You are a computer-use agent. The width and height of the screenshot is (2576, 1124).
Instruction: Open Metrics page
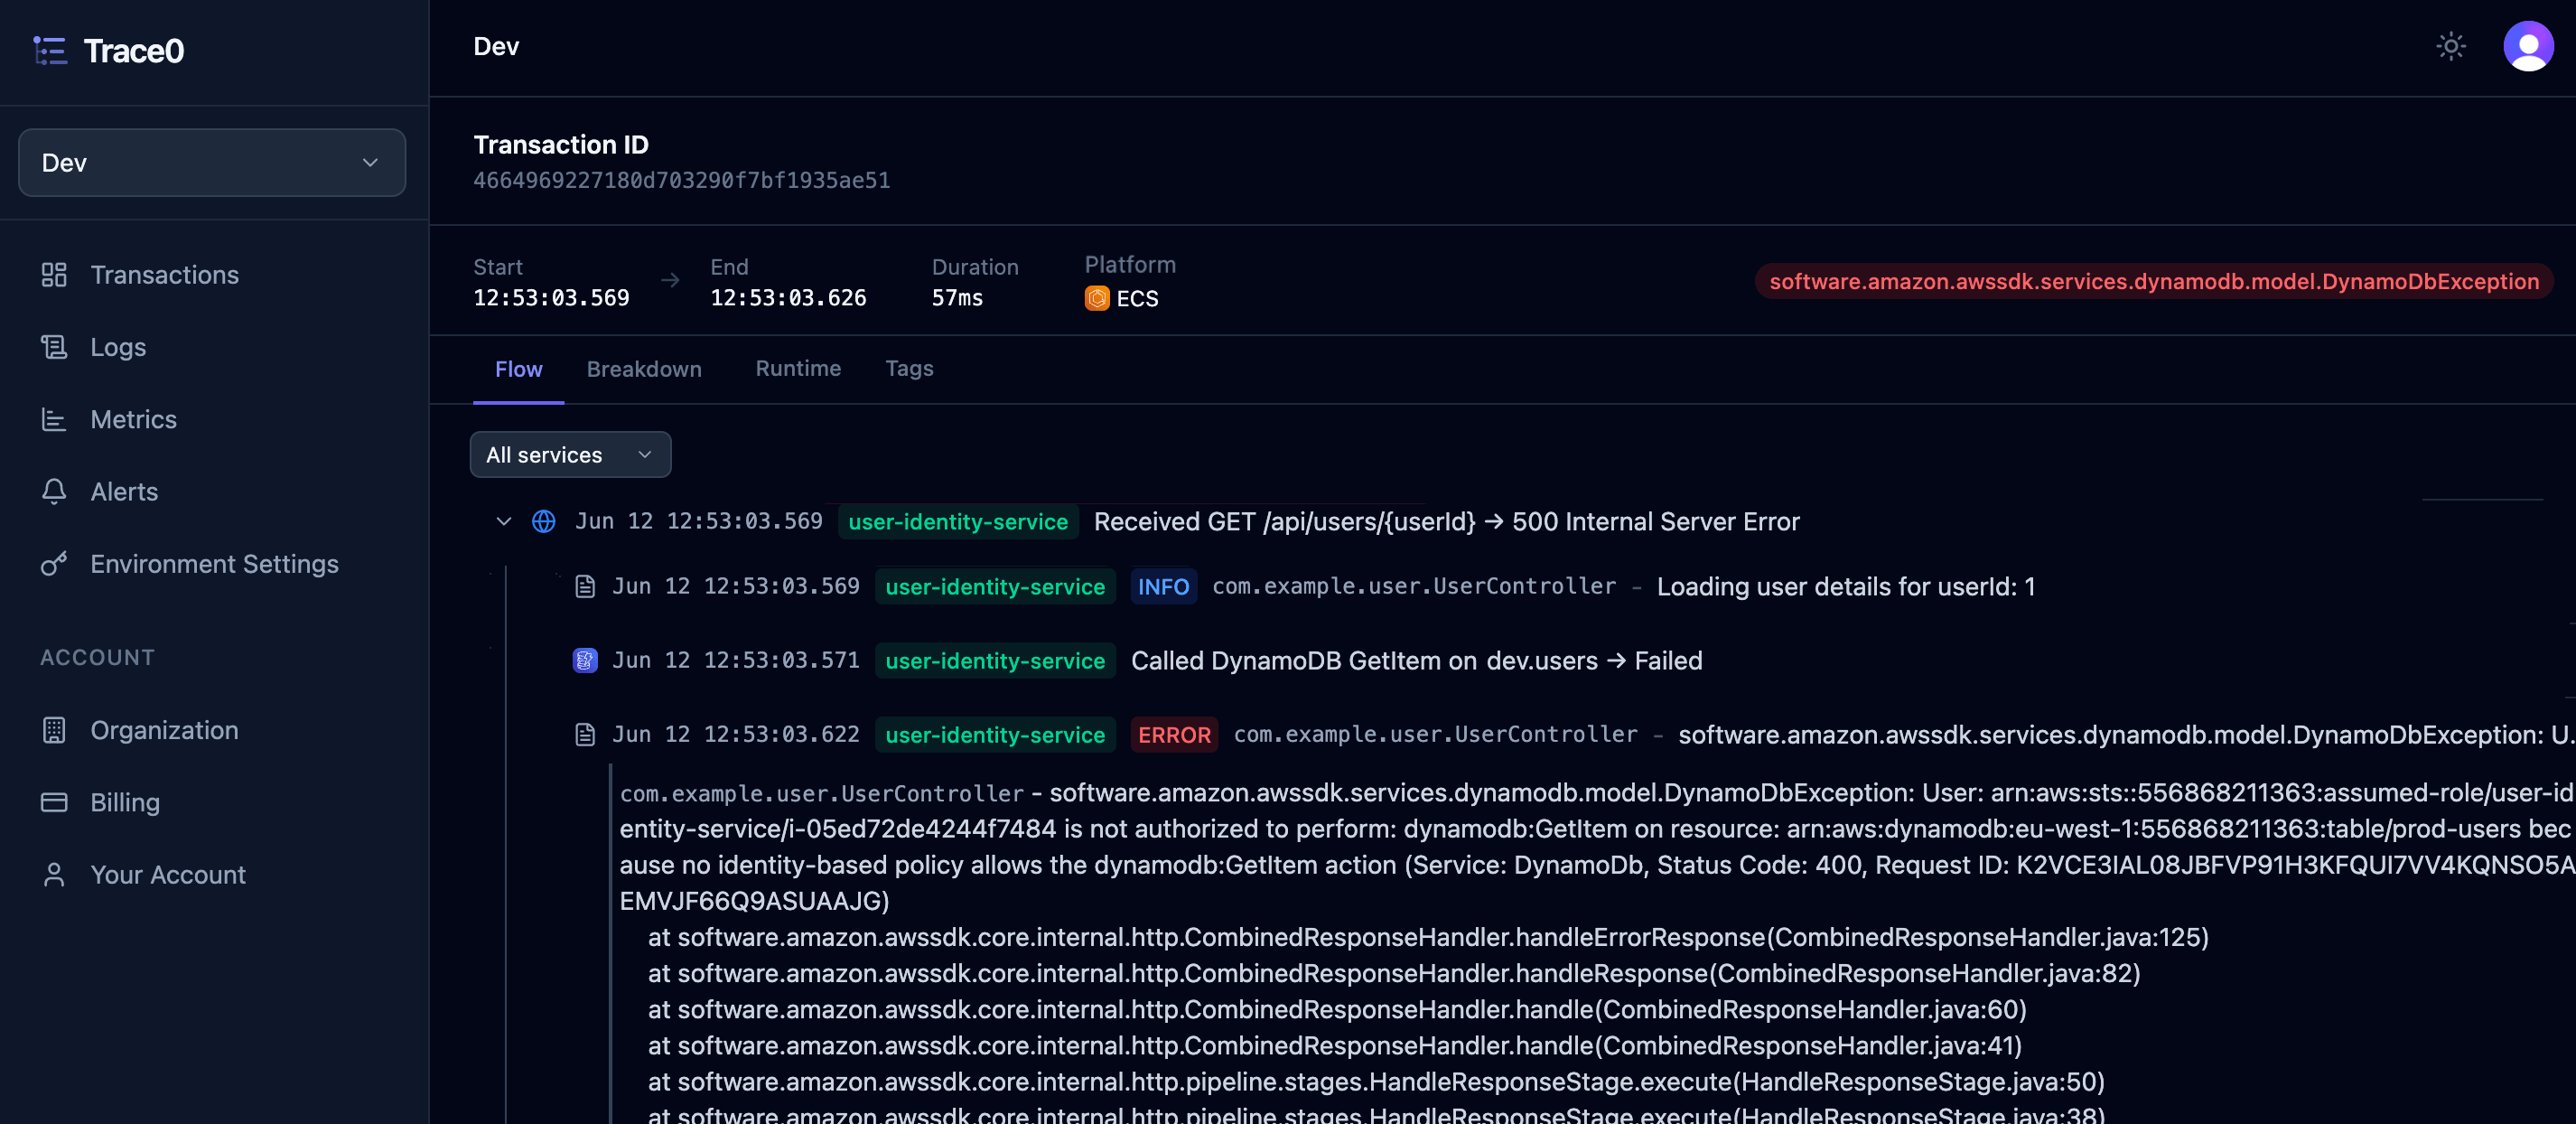133,419
